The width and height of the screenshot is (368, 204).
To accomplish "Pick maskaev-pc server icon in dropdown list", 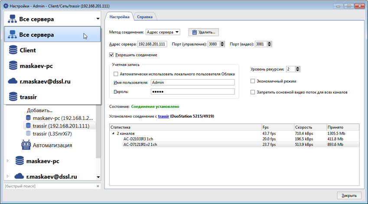I will pyautogui.click(x=13, y=66).
